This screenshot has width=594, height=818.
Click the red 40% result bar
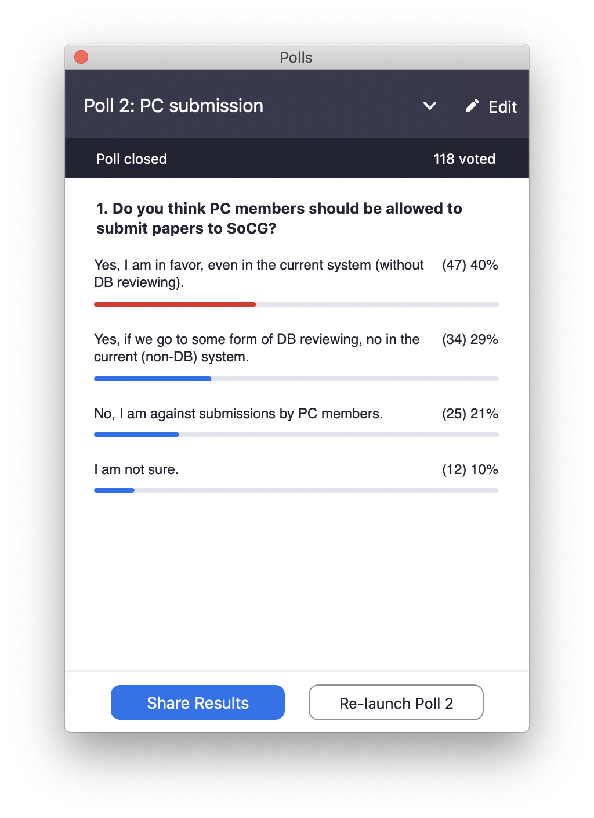(175, 304)
